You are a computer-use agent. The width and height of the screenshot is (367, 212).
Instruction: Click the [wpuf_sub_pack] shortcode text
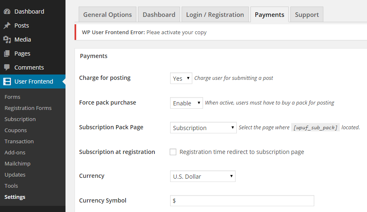pos(315,128)
